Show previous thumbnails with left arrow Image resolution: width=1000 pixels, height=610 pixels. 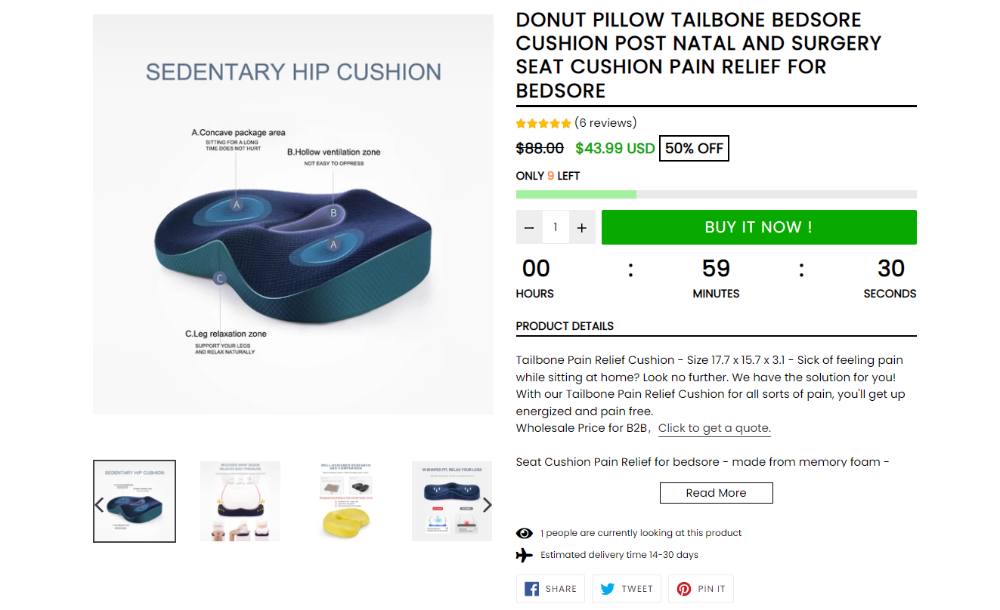[99, 505]
